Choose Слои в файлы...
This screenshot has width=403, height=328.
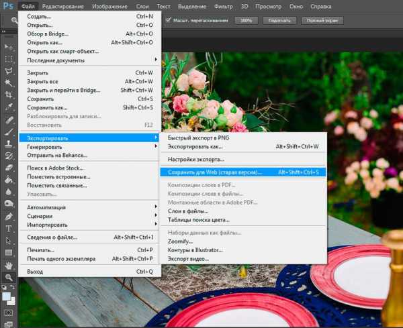243,211
